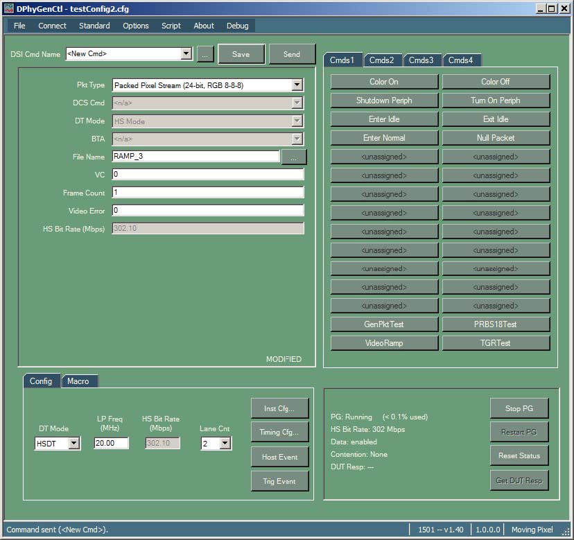Click the GenPktTest button

[384, 324]
